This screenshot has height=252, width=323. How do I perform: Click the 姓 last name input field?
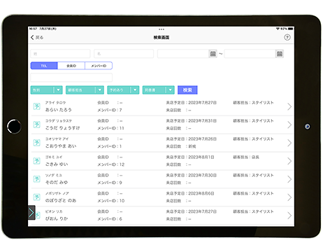(x=60, y=54)
